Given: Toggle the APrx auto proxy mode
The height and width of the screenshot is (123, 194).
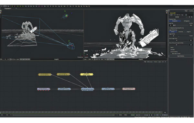Looking at the screenshot, I should [163, 115].
